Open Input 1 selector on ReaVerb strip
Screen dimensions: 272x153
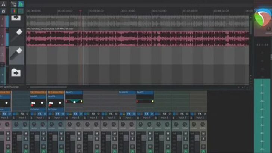click(x=129, y=118)
